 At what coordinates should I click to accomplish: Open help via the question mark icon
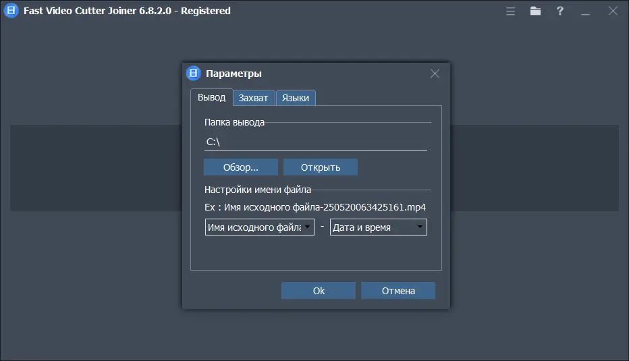[x=559, y=11]
